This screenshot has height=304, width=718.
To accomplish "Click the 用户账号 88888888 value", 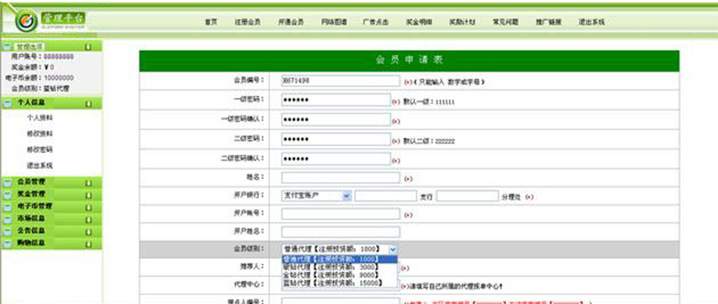I will pyautogui.click(x=58, y=56).
